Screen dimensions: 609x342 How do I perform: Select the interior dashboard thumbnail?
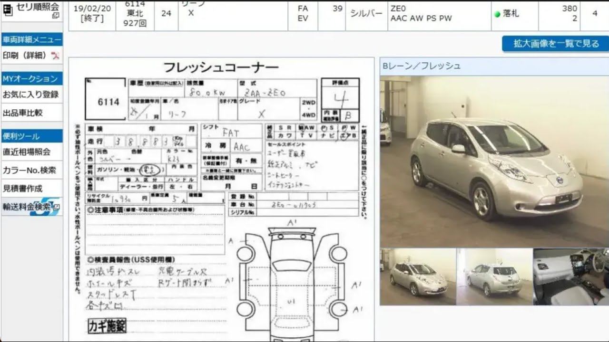(571, 276)
